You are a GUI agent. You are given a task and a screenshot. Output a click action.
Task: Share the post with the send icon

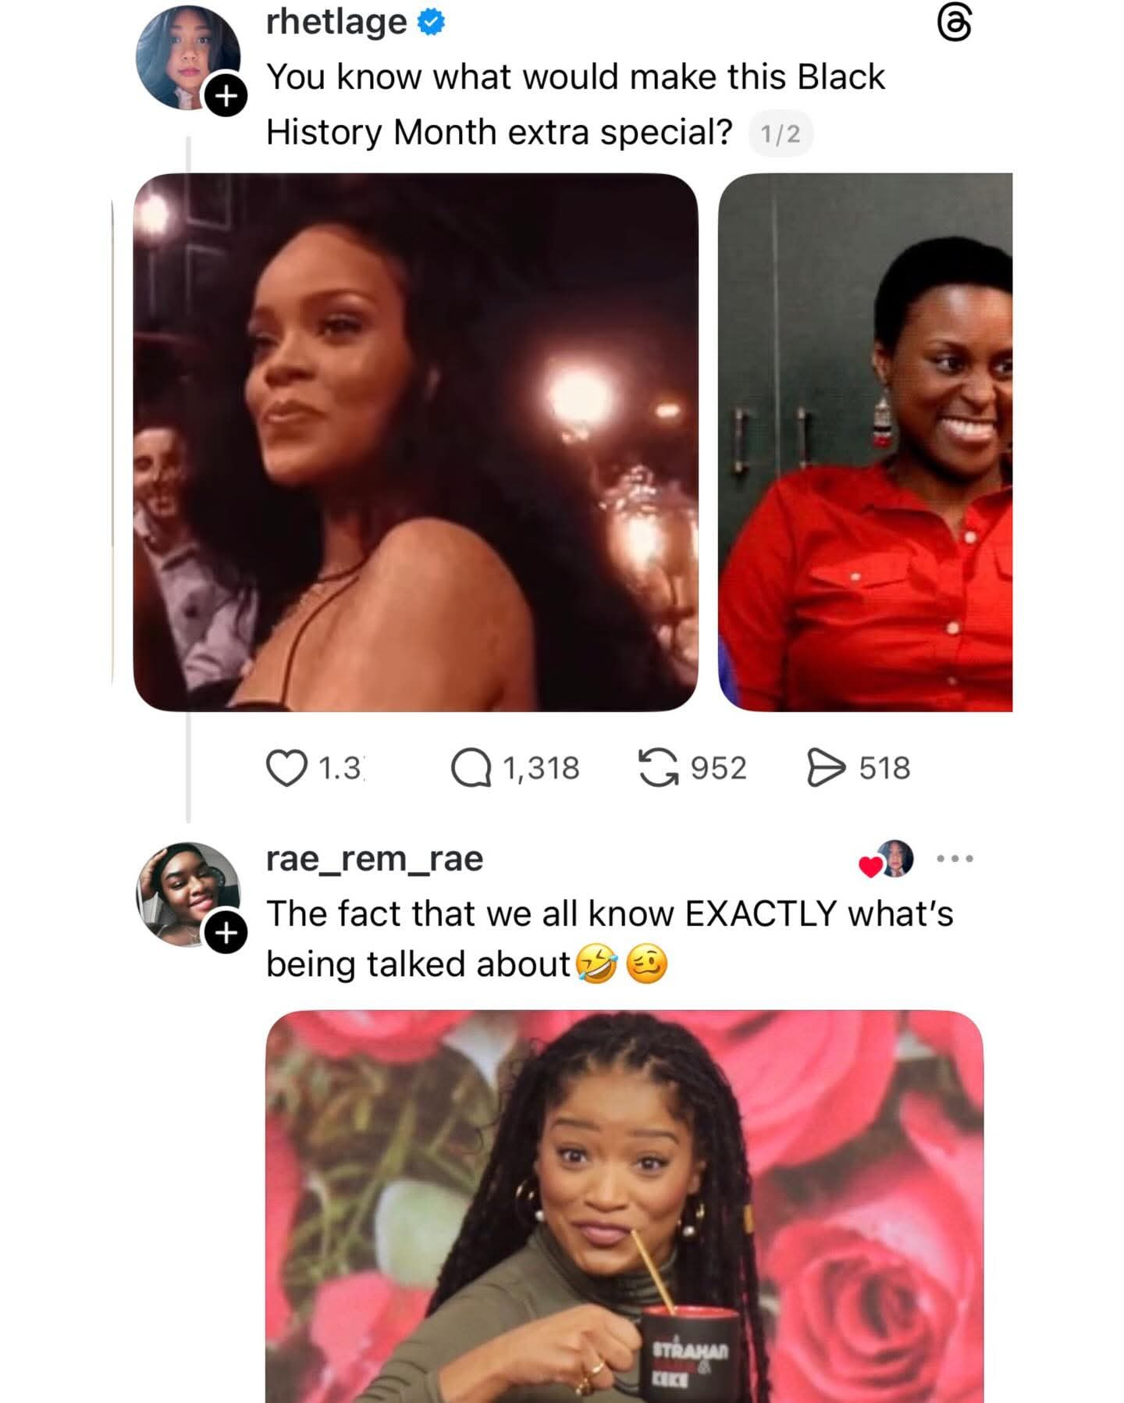pos(826,767)
